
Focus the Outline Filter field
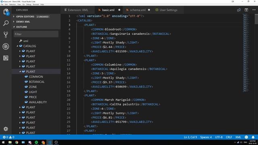point(36,34)
